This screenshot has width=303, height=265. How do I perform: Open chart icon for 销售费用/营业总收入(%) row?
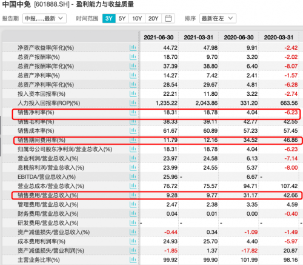tap(133, 195)
